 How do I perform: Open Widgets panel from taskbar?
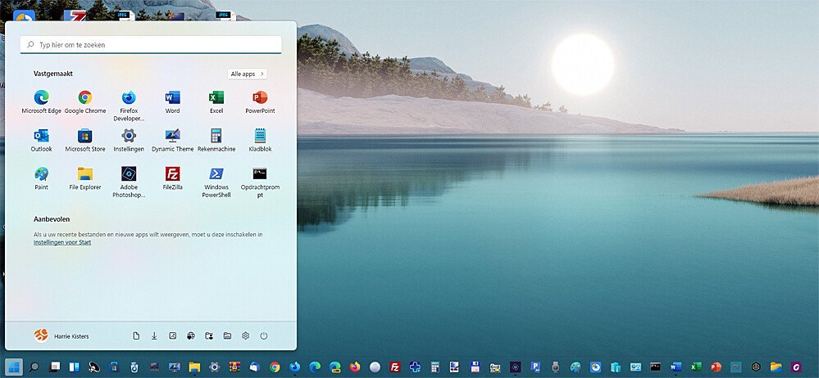[74, 367]
